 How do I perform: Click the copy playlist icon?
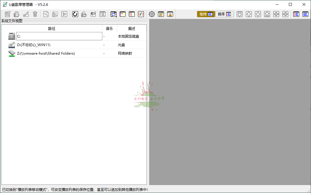click(55, 14)
